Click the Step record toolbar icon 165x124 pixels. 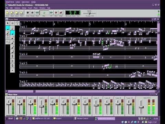60,13
